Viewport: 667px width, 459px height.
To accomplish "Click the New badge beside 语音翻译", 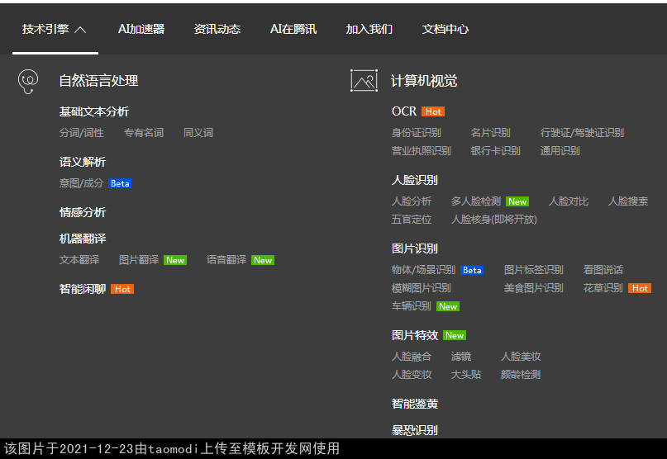I will [263, 260].
